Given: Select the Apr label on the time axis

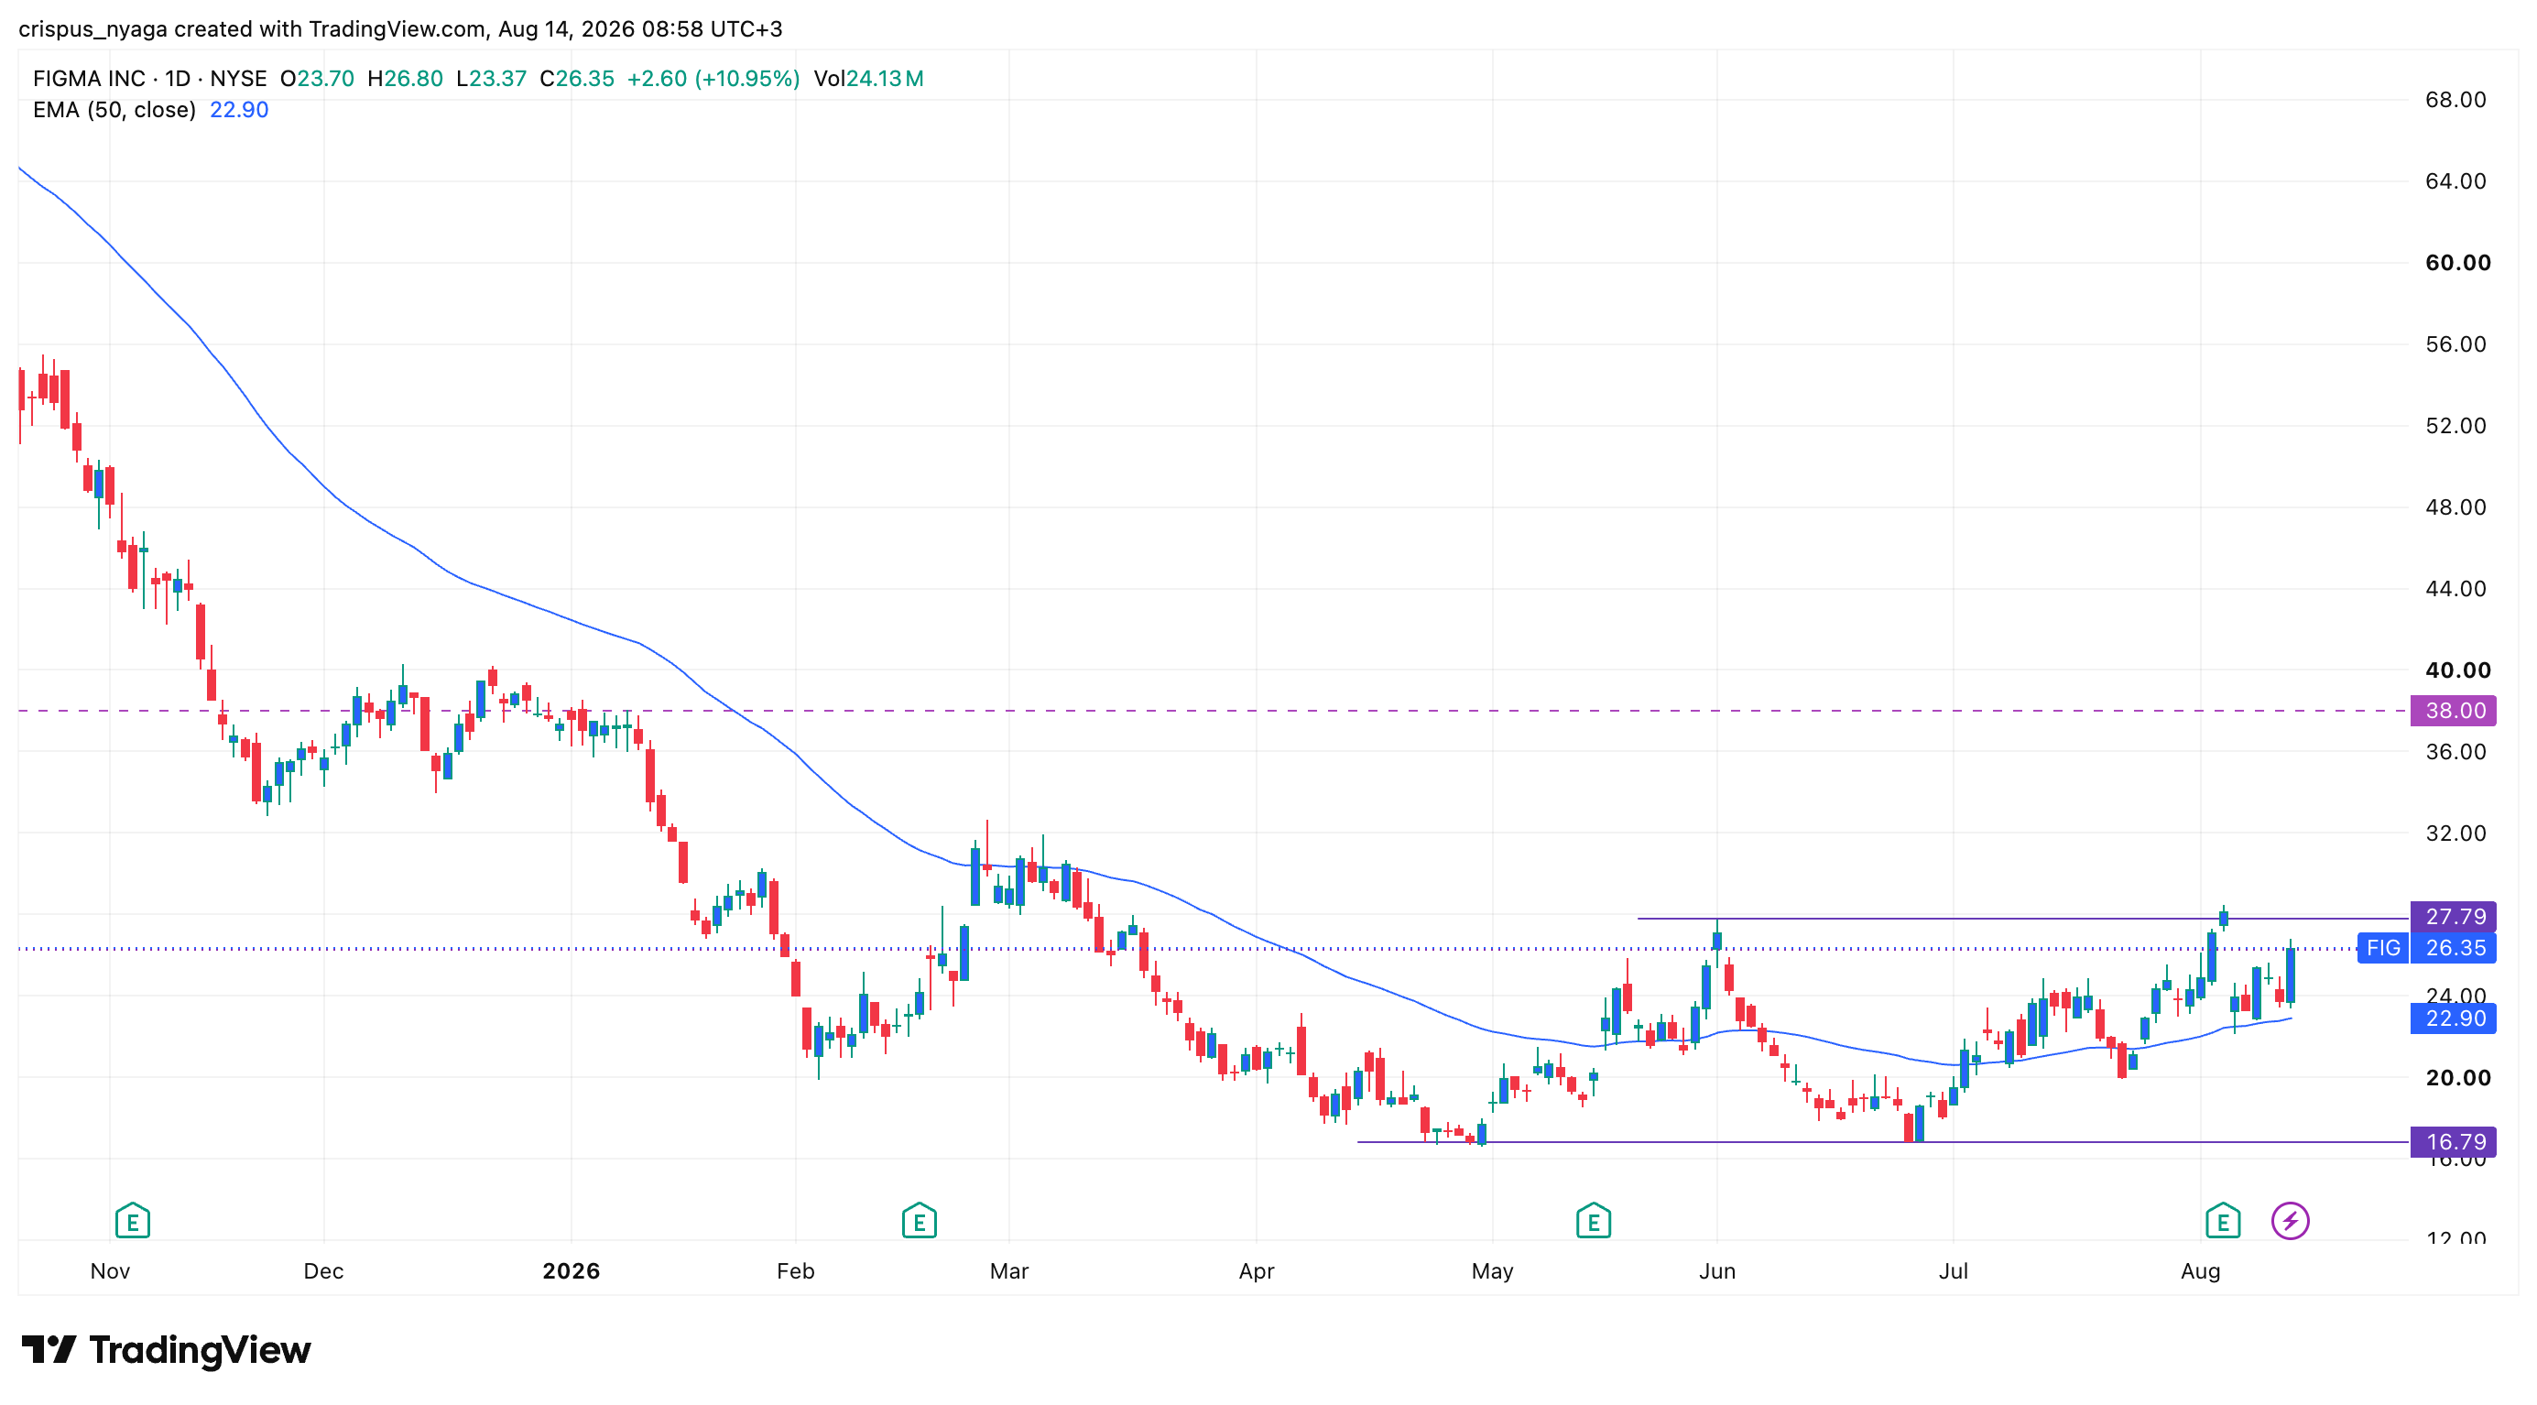Looking at the screenshot, I should pos(1256,1271).
